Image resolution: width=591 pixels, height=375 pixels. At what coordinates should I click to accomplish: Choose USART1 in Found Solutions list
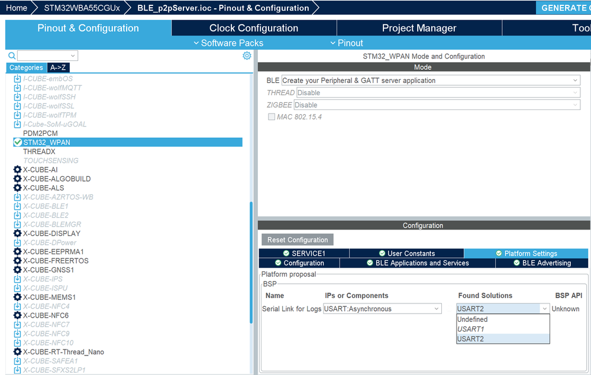[x=503, y=329]
